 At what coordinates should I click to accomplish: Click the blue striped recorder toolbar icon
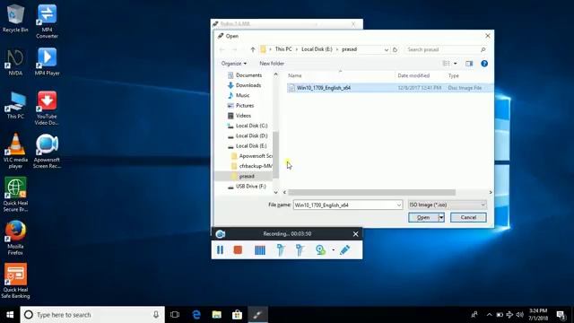[x=260, y=249]
